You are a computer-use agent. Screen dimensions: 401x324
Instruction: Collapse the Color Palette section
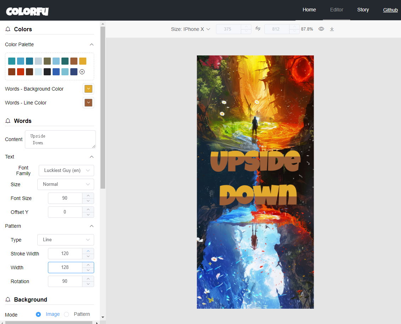92,44
